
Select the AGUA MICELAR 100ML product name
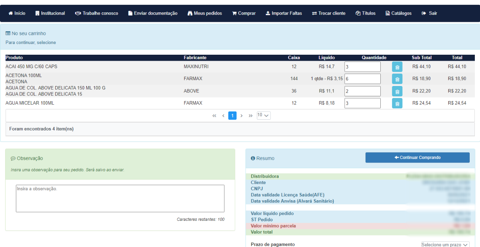[30, 103]
